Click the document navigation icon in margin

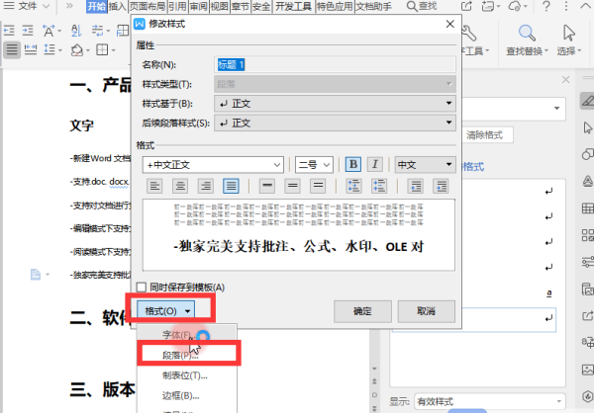click(x=36, y=275)
